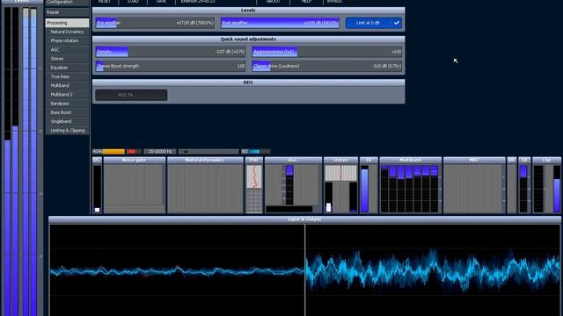Open Multiband 2 settings
This screenshot has height=316, width=563.
tap(67, 95)
